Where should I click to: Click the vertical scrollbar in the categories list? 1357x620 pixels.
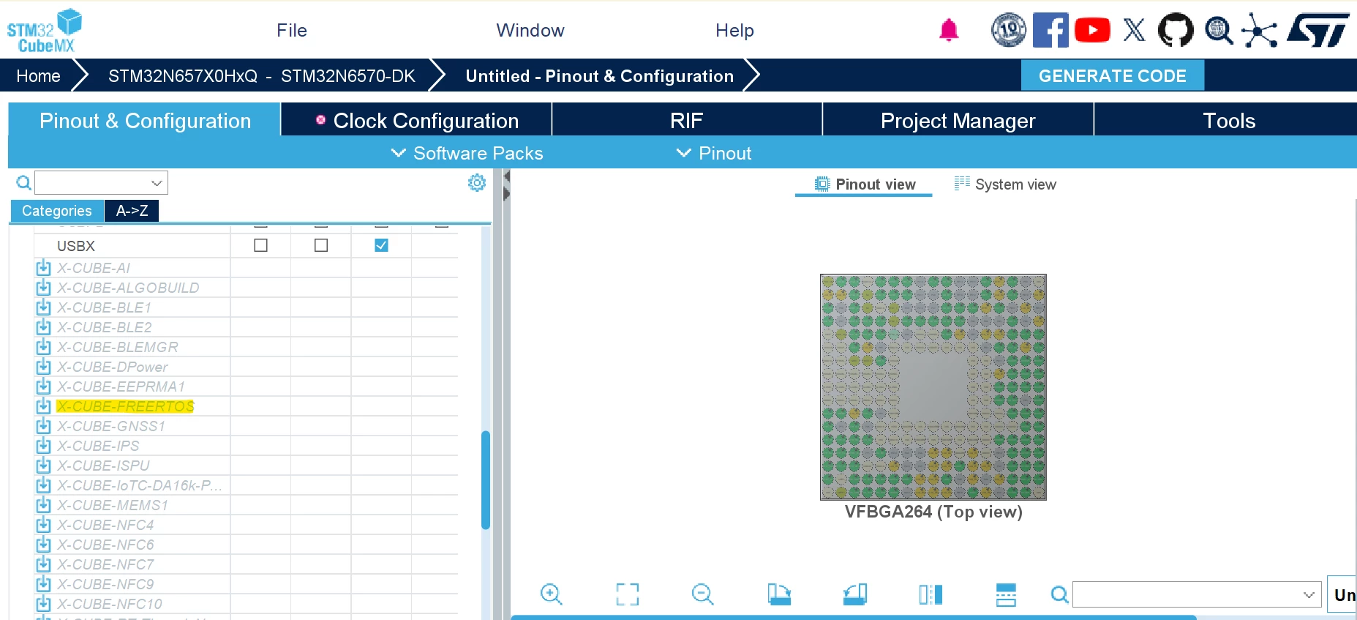[x=486, y=479]
